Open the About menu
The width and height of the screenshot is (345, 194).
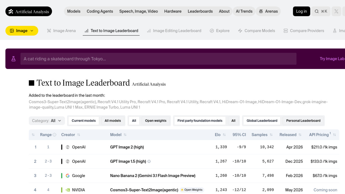click(x=224, y=11)
